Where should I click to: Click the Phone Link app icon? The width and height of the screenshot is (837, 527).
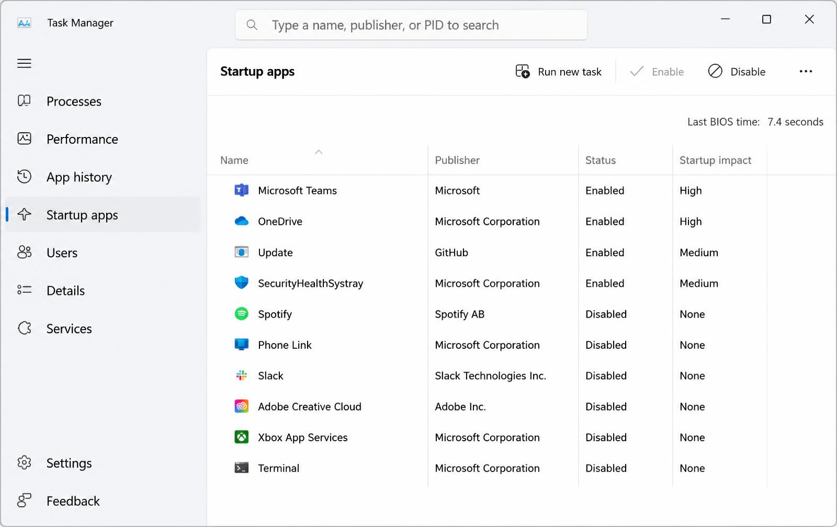(x=241, y=345)
